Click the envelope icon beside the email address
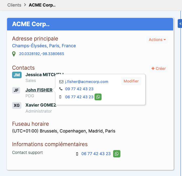Image resolution: width=182 pixels, height=176 pixels. (x=61, y=82)
